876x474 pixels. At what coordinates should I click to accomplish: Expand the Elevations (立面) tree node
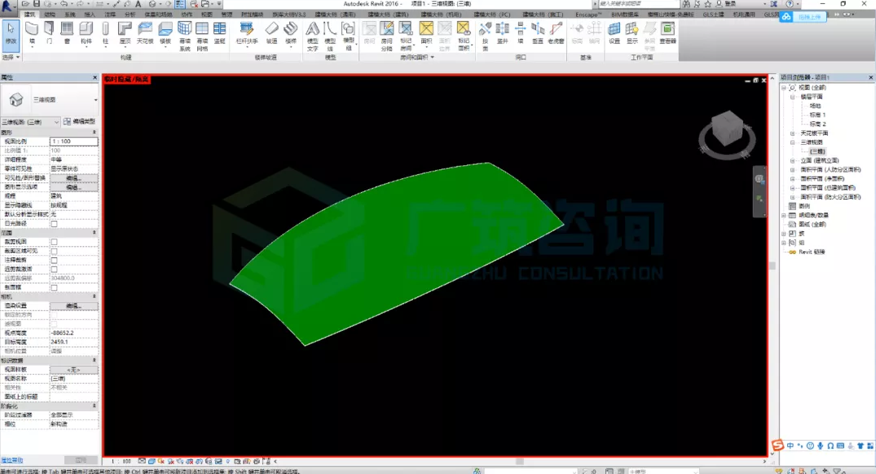tap(792, 160)
